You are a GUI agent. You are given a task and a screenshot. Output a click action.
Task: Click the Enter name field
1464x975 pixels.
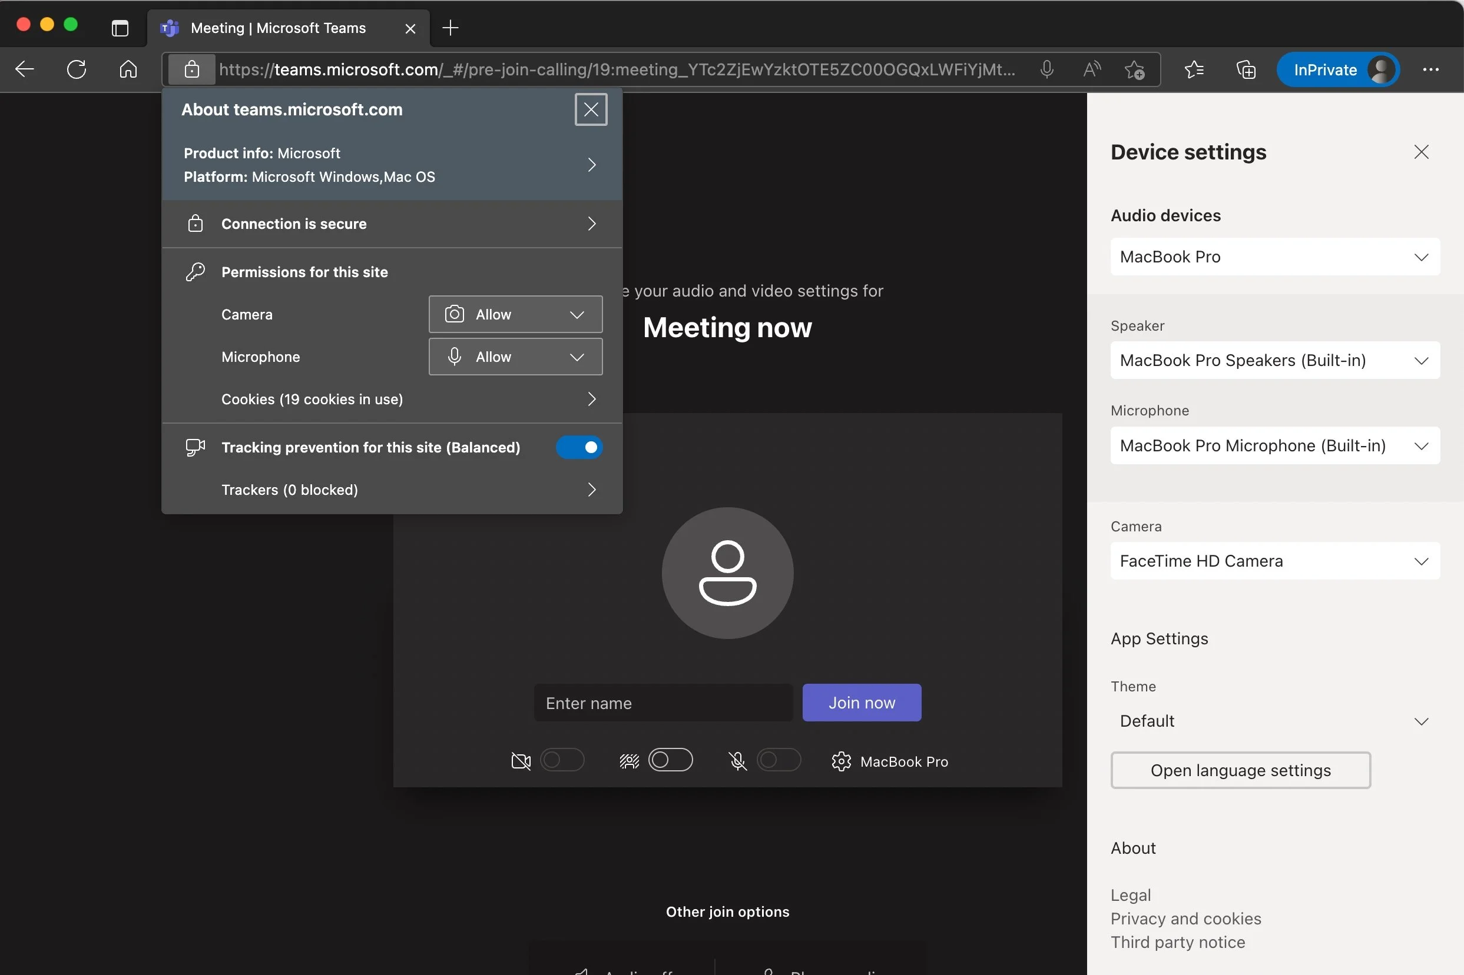pos(662,702)
